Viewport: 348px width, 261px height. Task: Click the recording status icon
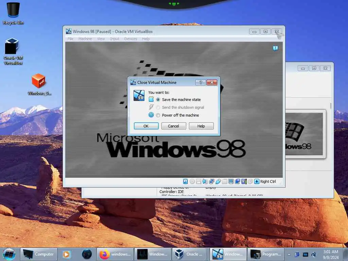[x=238, y=181]
